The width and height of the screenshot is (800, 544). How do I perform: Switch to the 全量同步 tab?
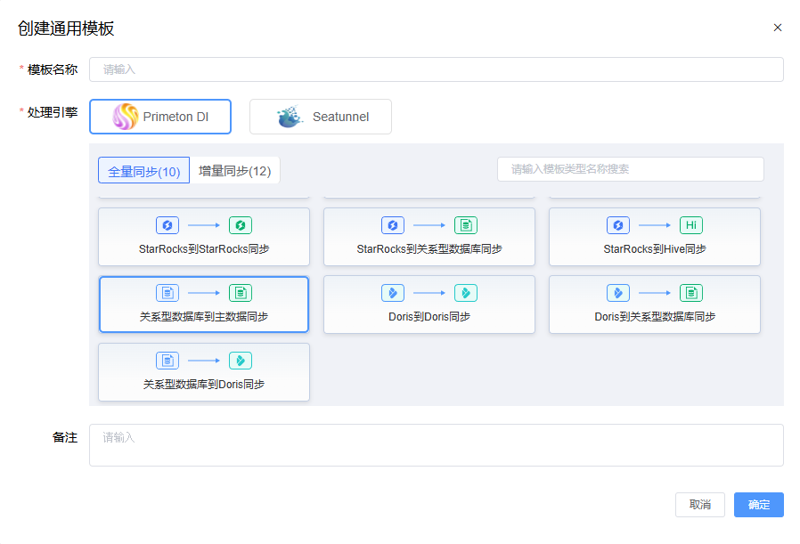[143, 169]
